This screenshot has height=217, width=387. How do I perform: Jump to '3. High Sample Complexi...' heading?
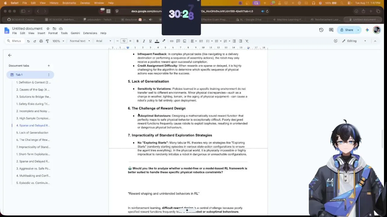(33, 118)
